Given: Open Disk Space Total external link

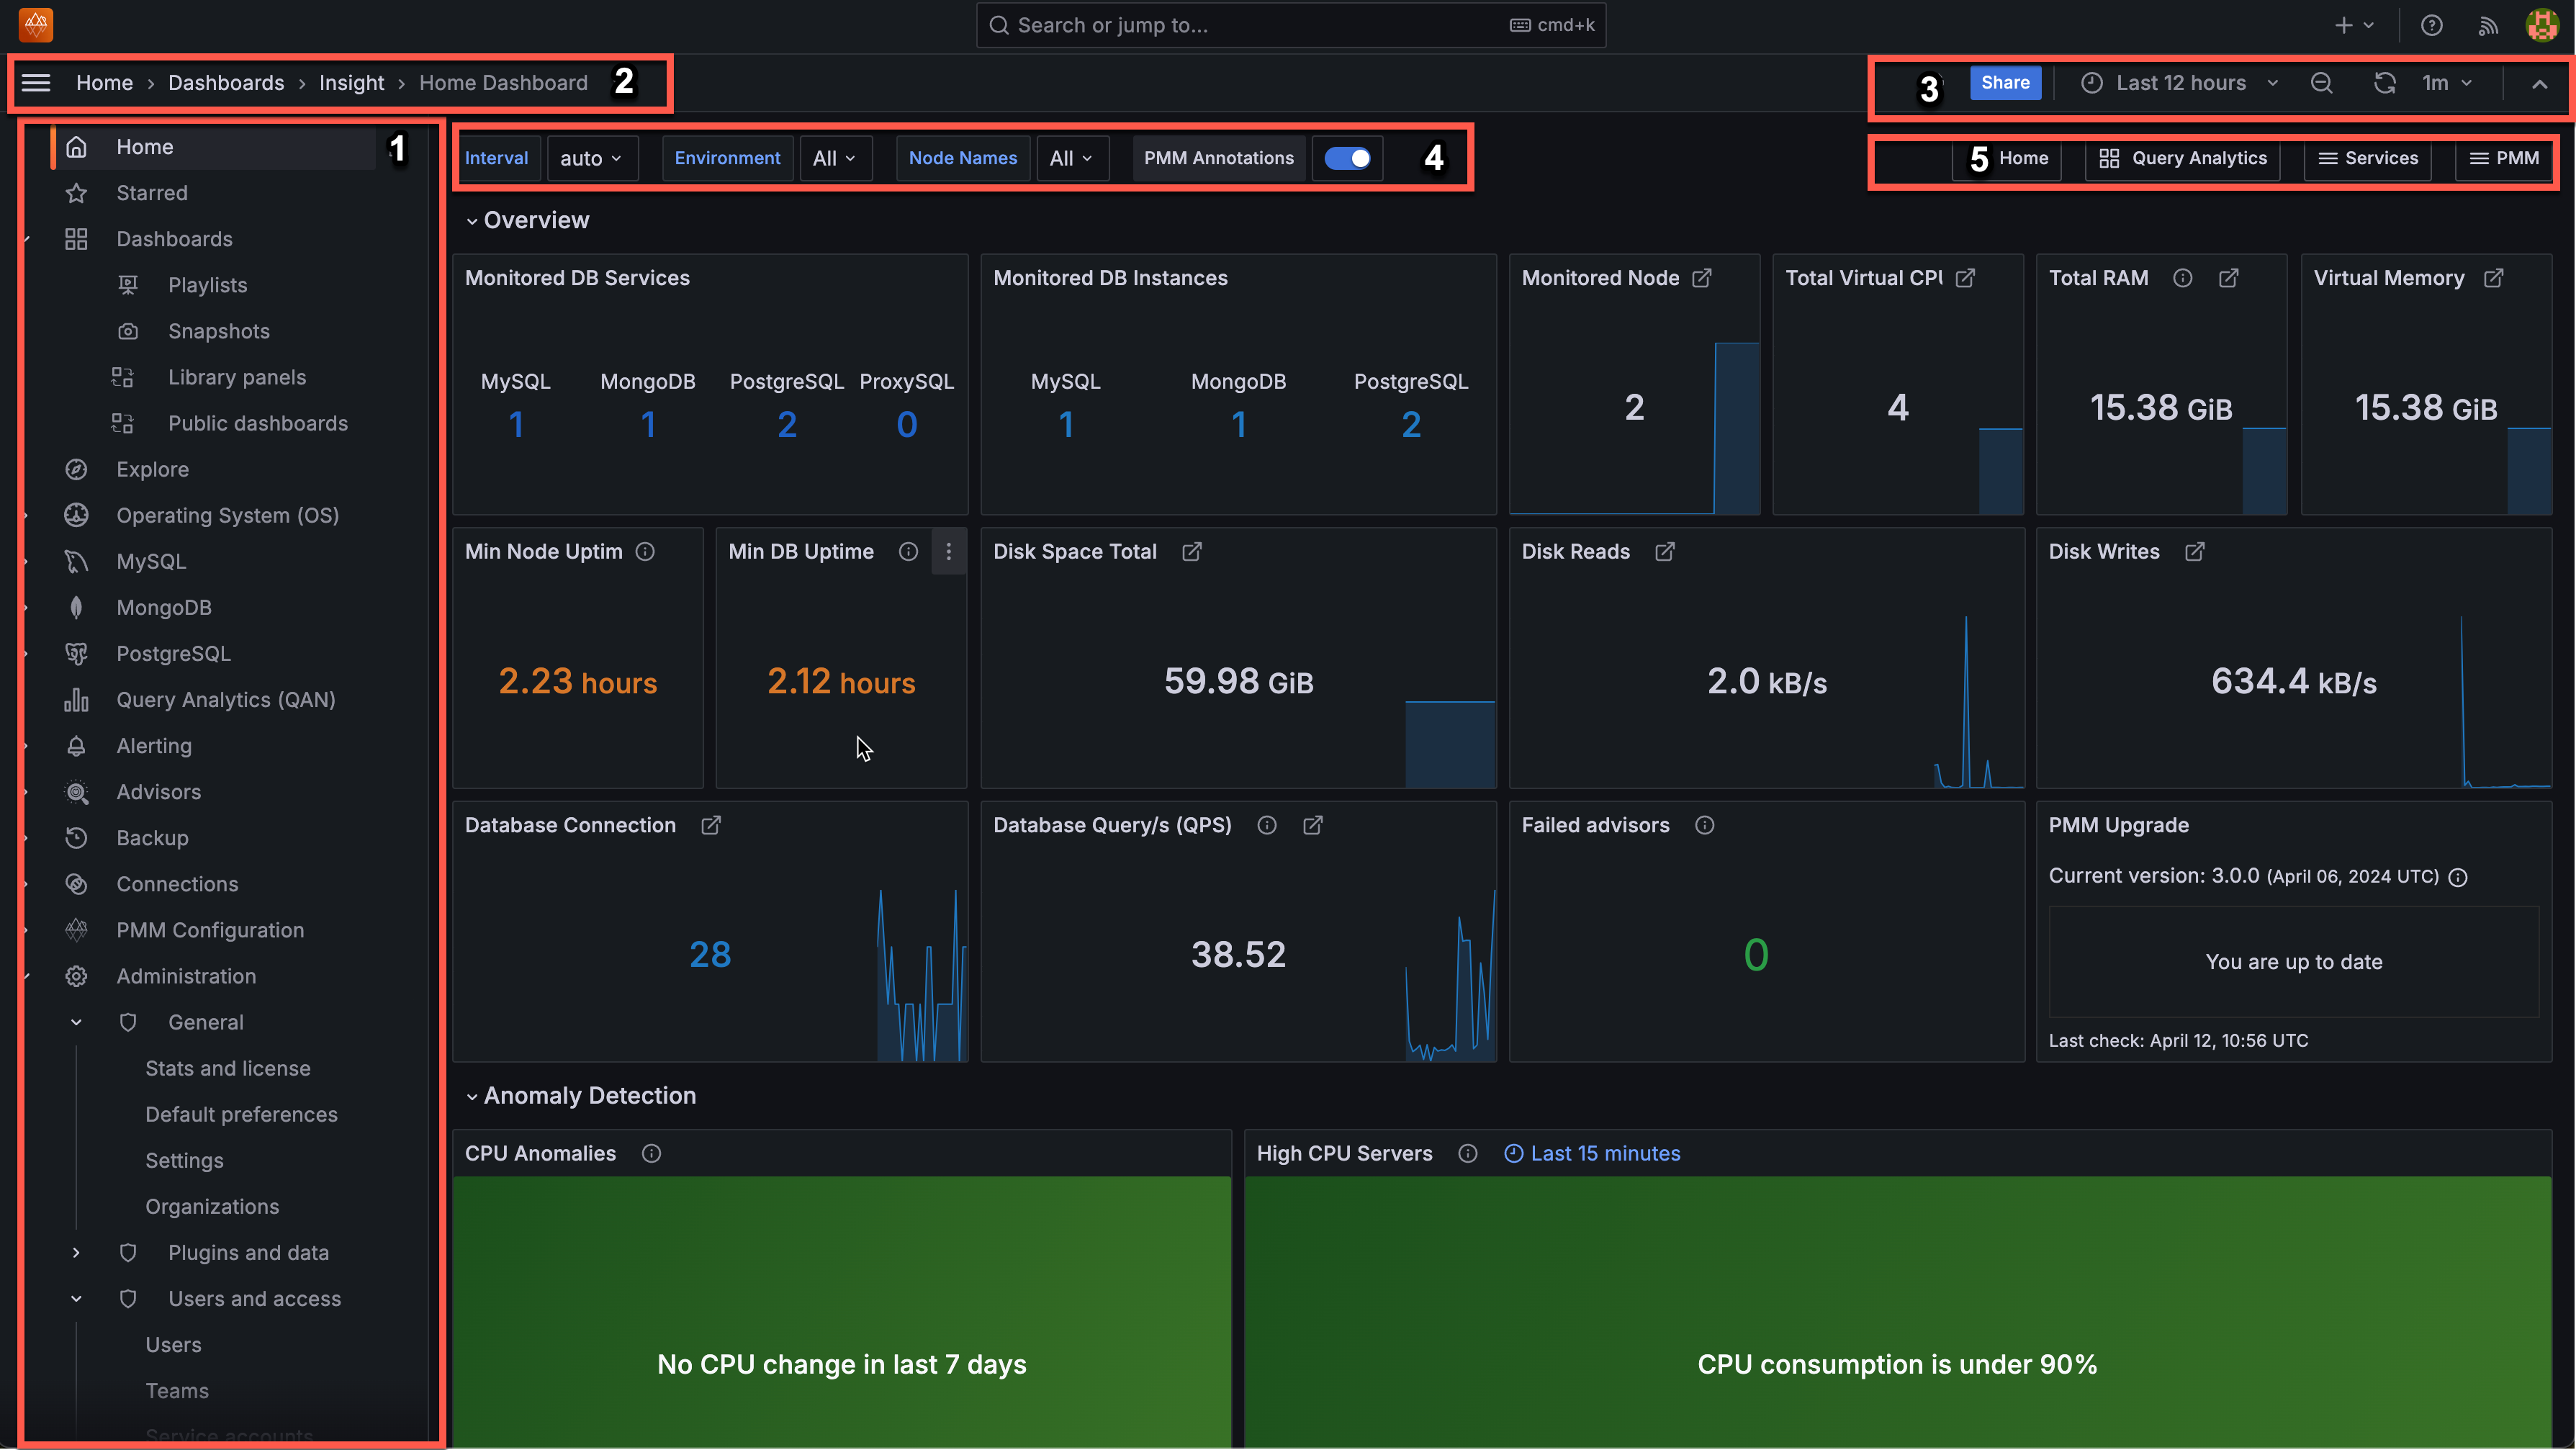Looking at the screenshot, I should pyautogui.click(x=1191, y=552).
